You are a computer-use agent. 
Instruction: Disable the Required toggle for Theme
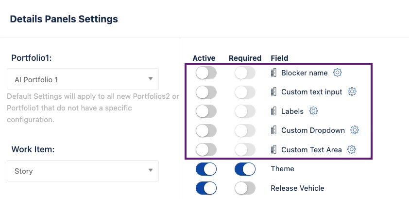[245, 169]
